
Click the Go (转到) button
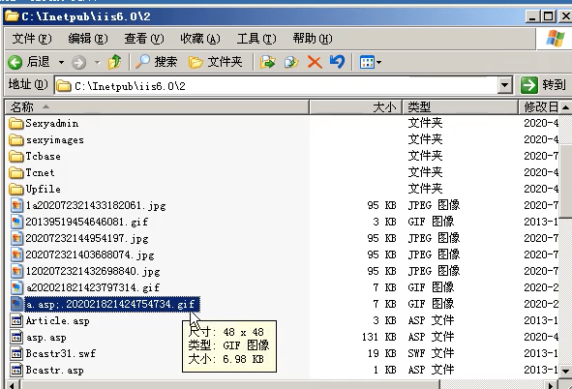click(x=543, y=85)
